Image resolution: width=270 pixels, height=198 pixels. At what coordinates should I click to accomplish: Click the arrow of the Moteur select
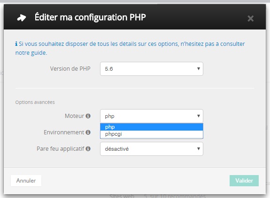point(198,116)
